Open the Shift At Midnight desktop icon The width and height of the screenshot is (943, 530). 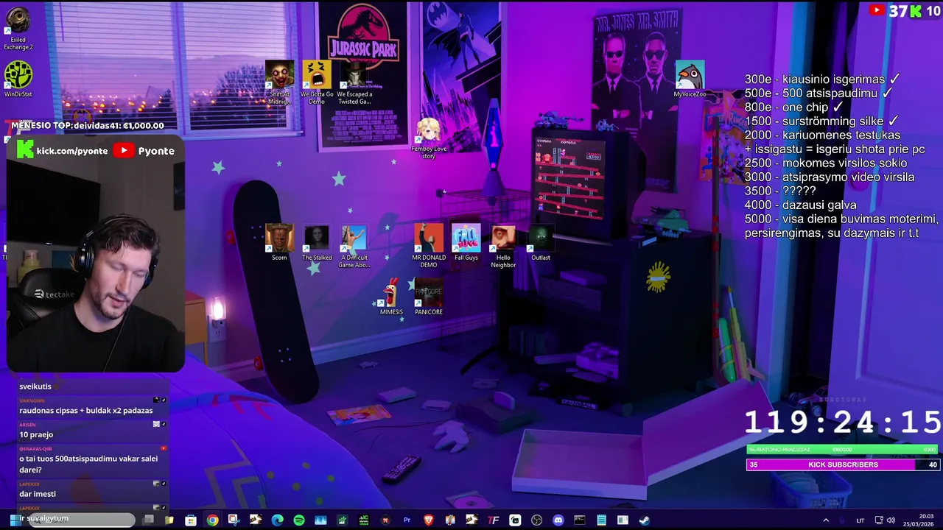tap(279, 82)
